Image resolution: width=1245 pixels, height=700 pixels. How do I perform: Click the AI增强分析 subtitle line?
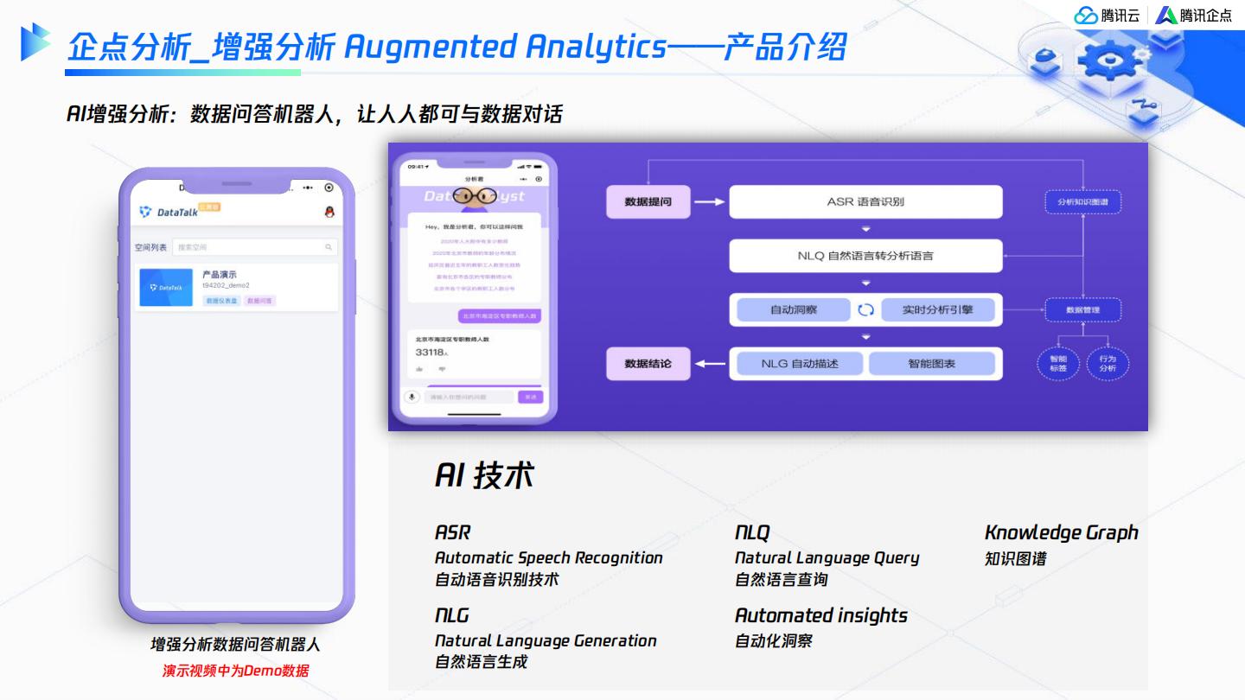[314, 113]
